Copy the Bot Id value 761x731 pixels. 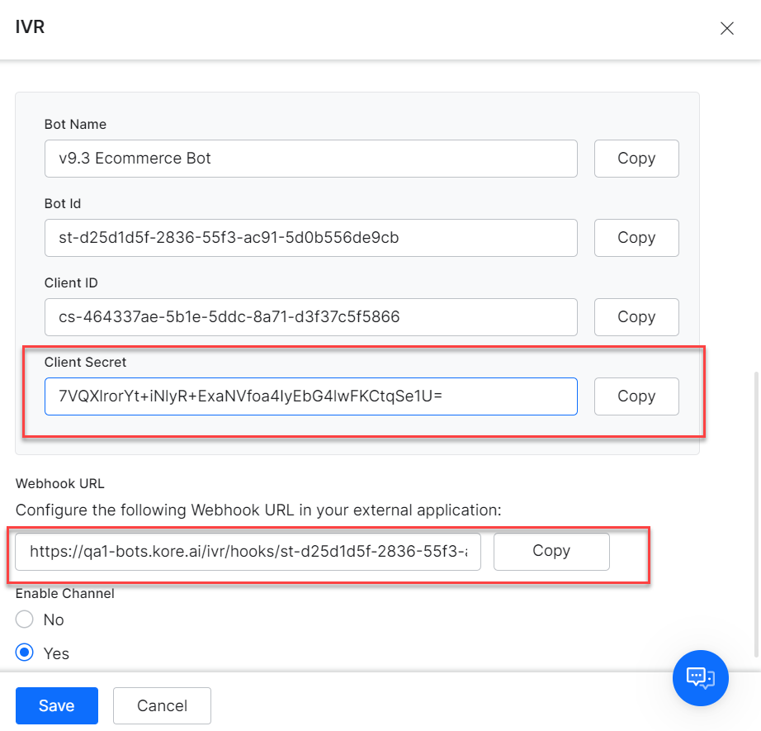point(636,238)
